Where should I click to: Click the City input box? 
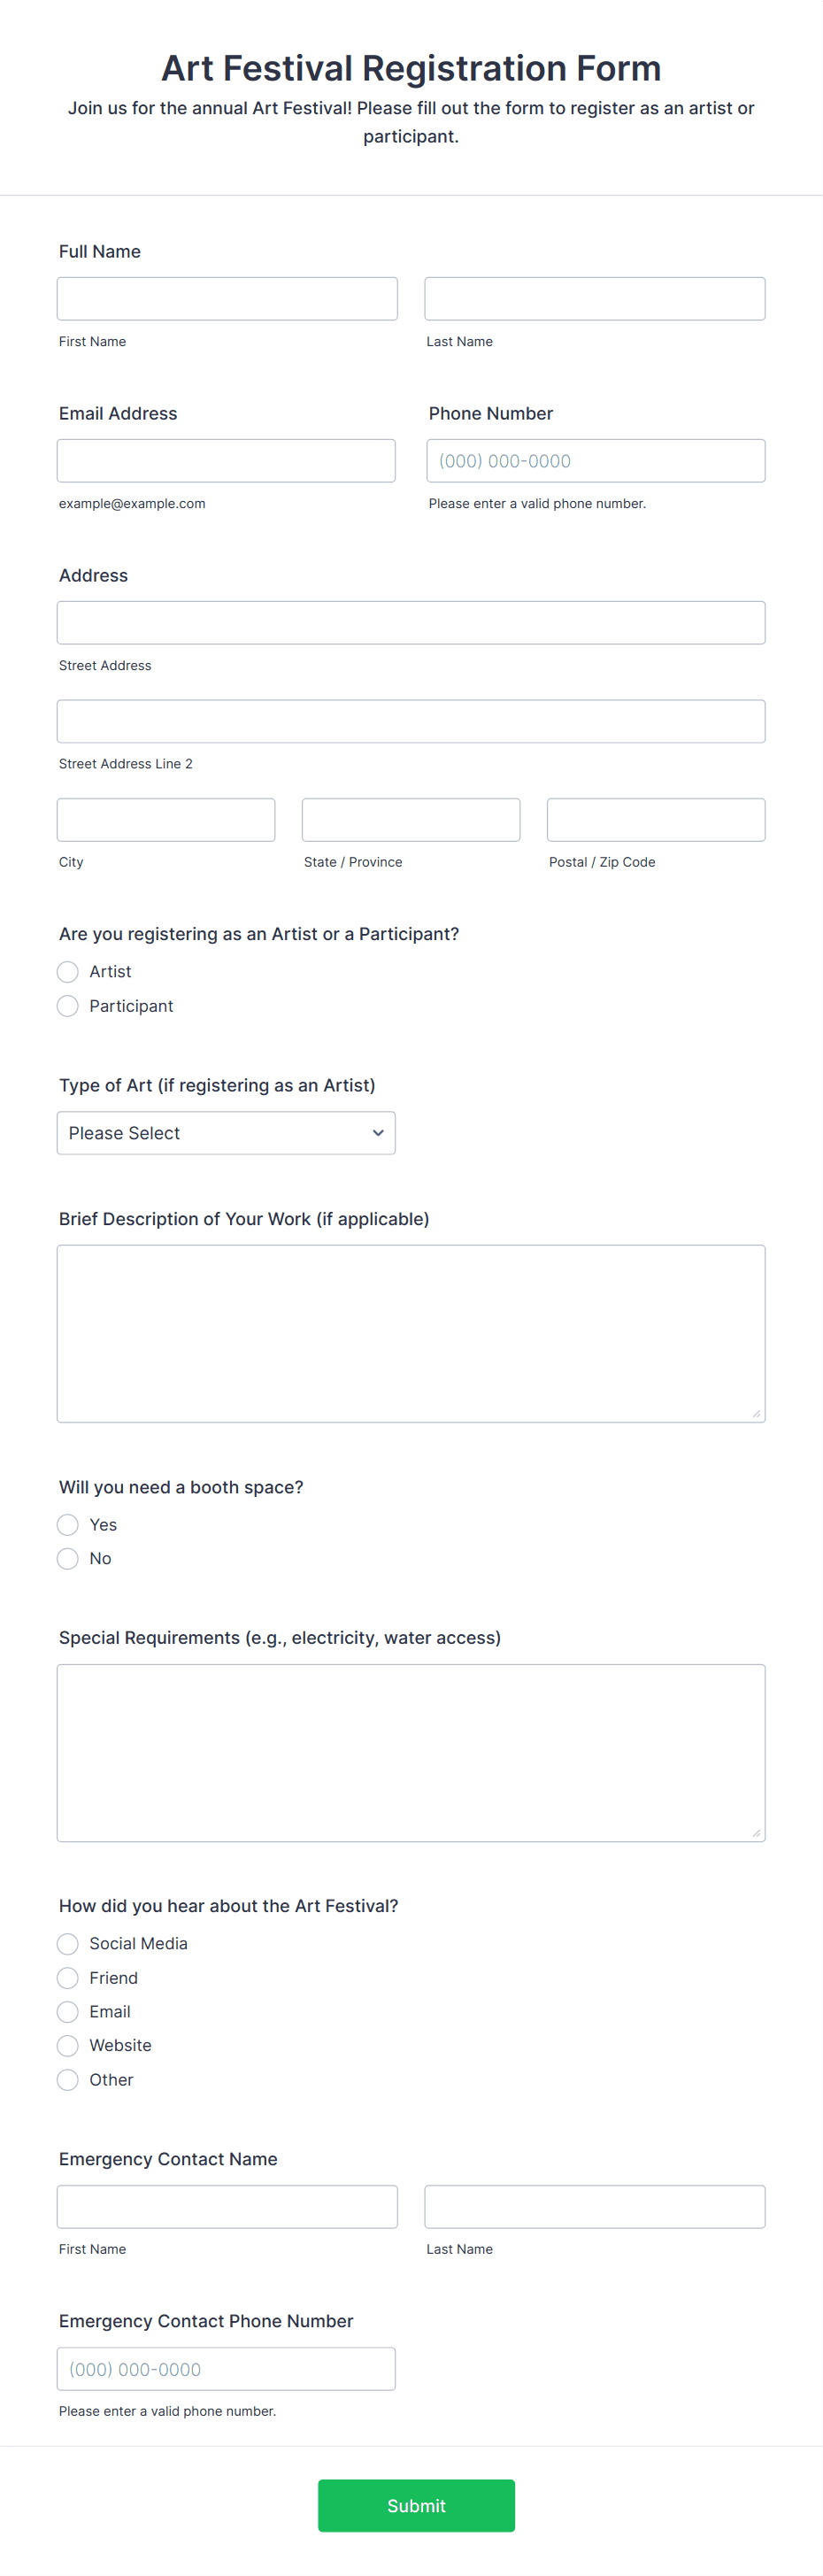[166, 819]
